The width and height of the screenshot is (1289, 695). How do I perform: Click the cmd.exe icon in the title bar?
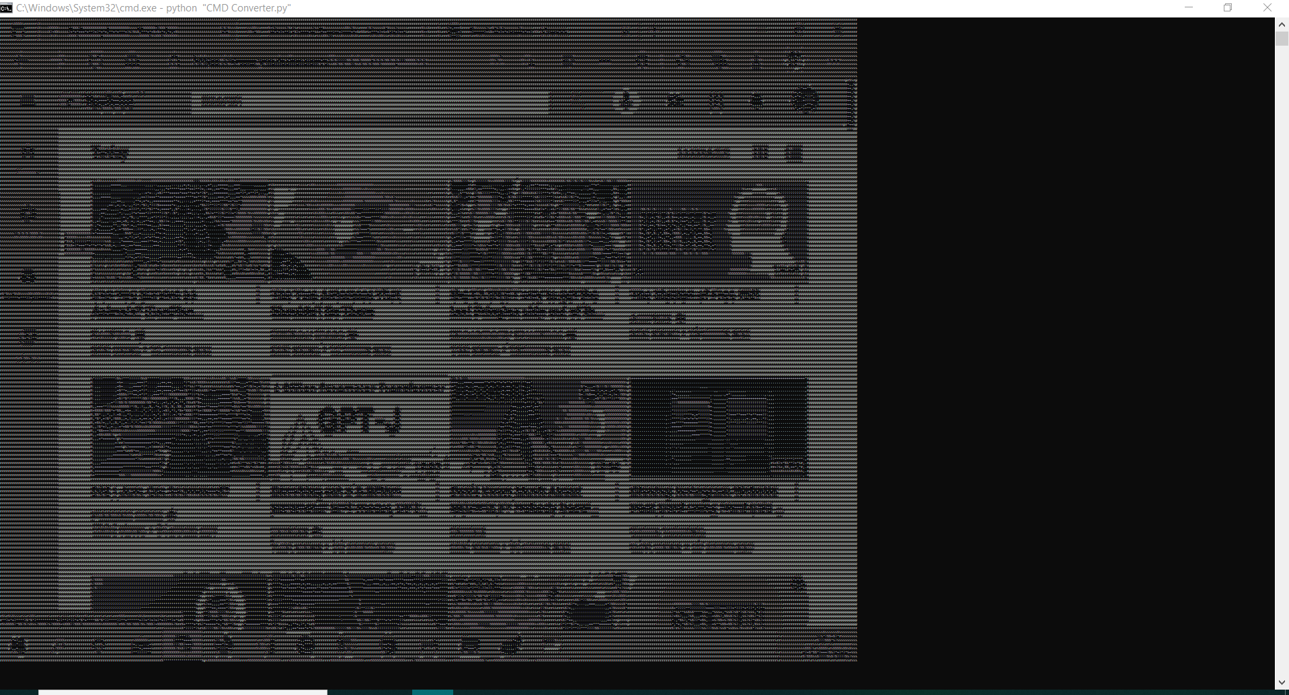(x=7, y=7)
